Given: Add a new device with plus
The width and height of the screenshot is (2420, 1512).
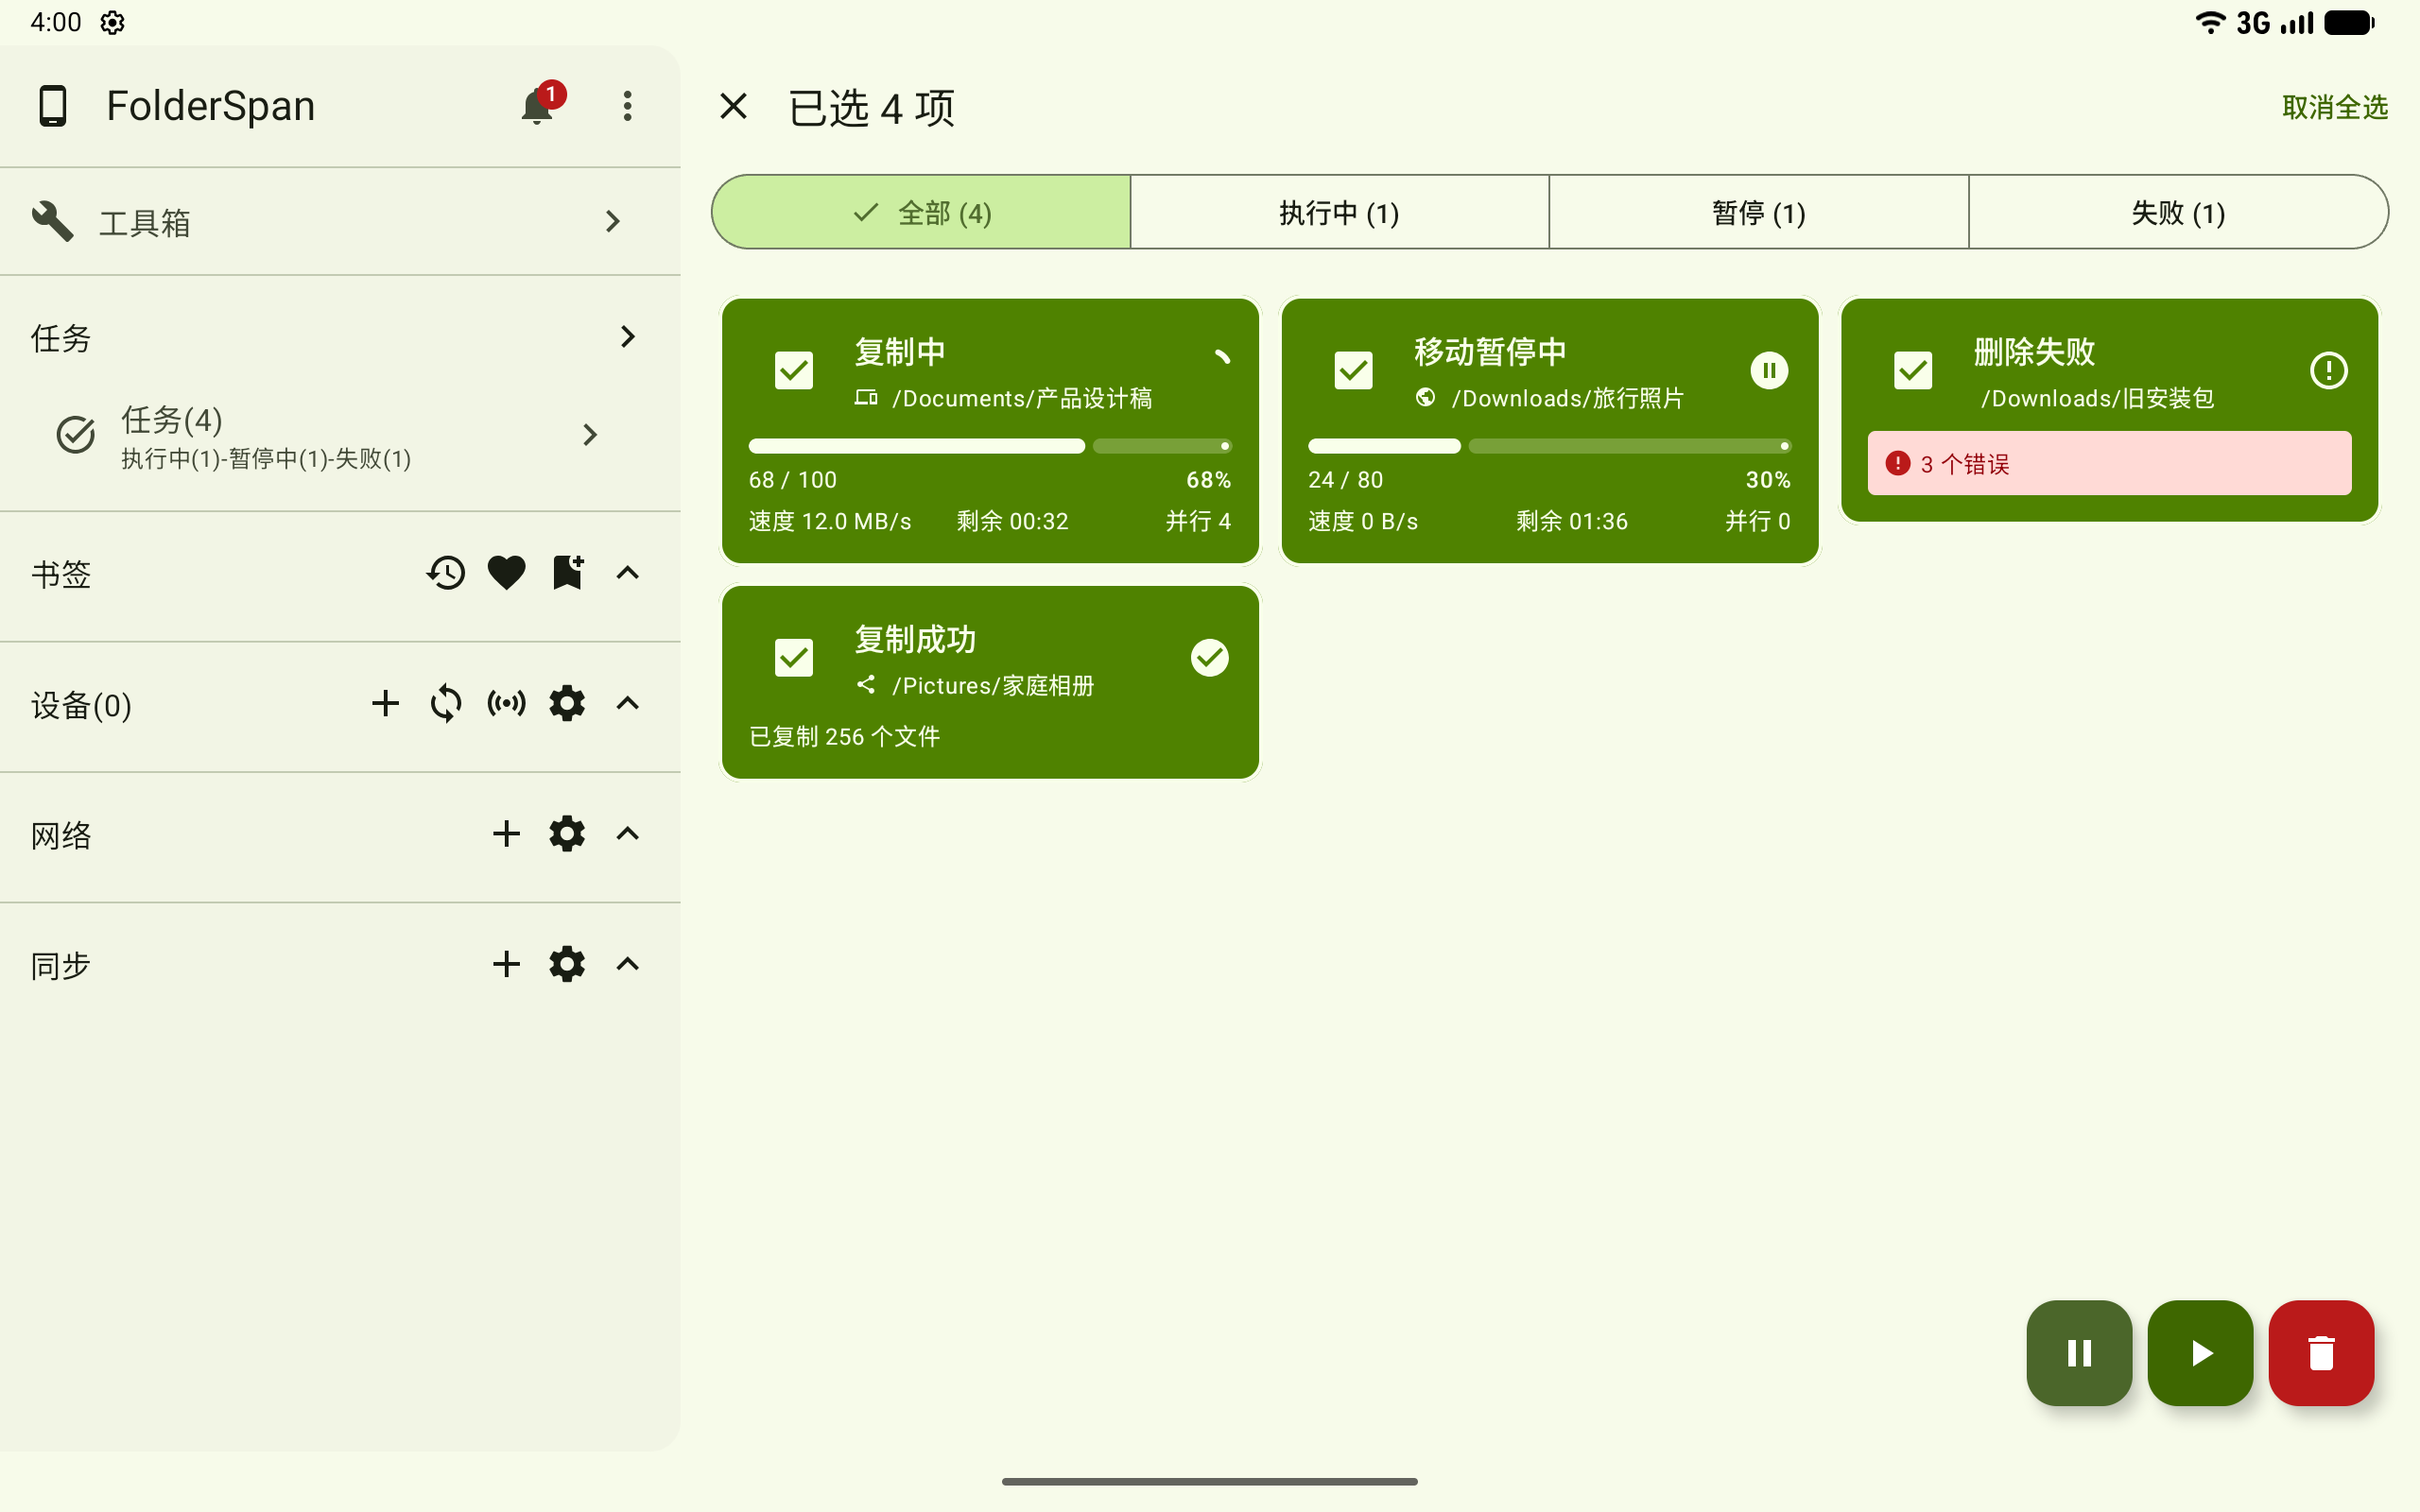Looking at the screenshot, I should point(385,704).
